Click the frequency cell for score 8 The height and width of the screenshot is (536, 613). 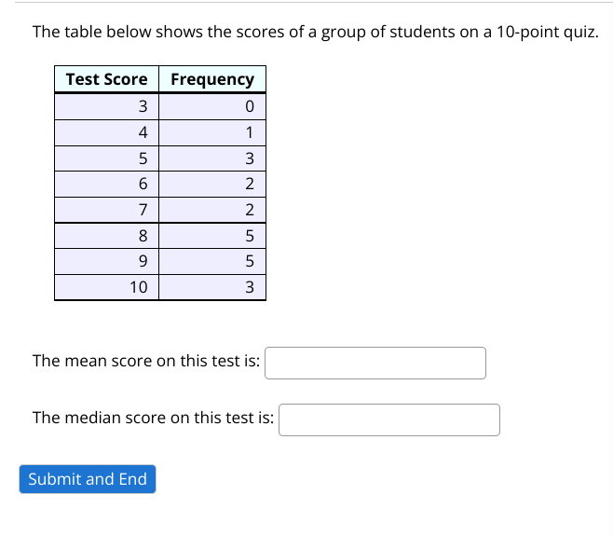(x=212, y=236)
